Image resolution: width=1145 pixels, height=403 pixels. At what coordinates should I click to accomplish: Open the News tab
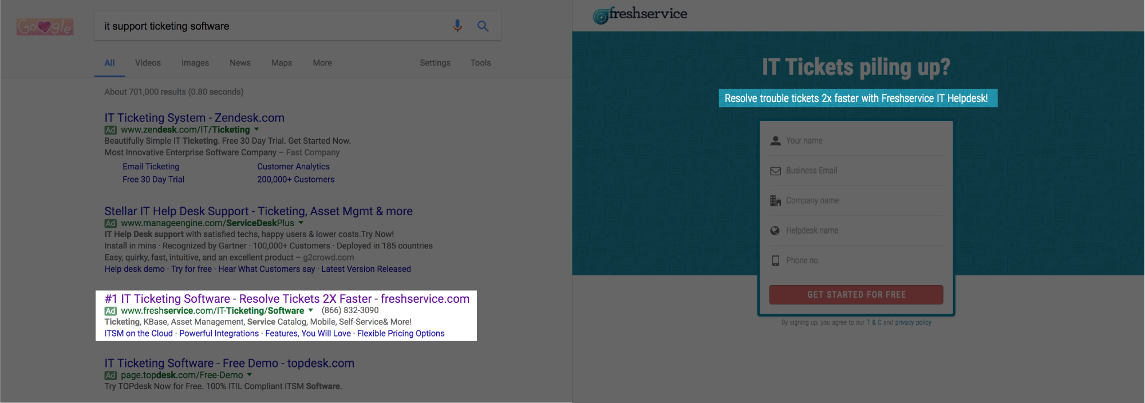point(240,63)
